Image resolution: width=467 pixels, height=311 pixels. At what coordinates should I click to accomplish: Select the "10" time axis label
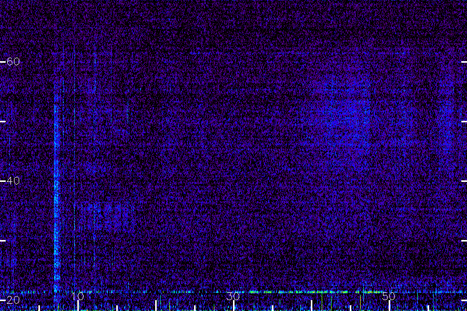[78, 296]
